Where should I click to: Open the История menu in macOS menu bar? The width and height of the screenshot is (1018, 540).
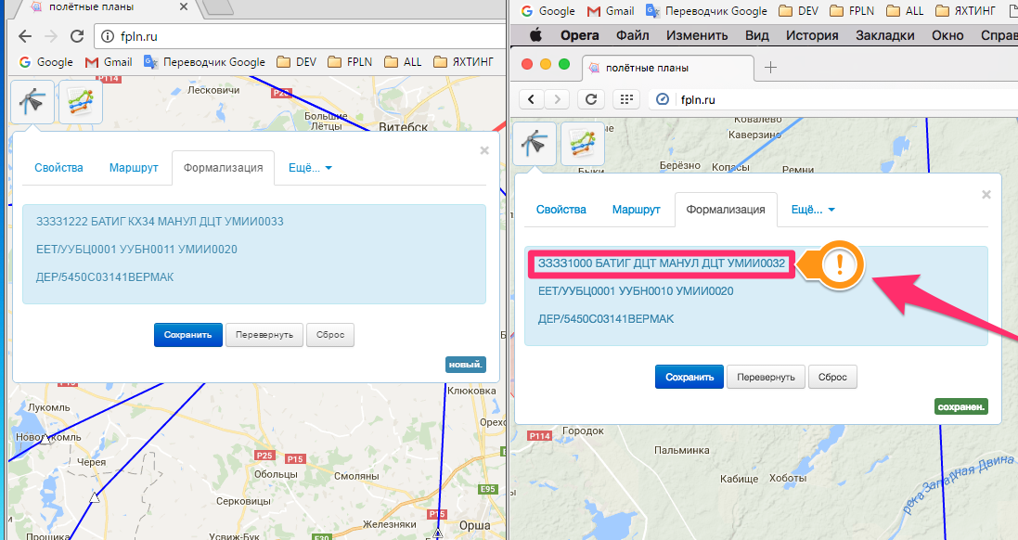click(x=812, y=35)
